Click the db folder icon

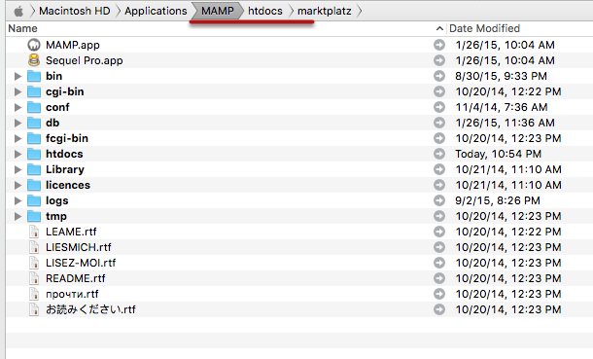(34, 123)
